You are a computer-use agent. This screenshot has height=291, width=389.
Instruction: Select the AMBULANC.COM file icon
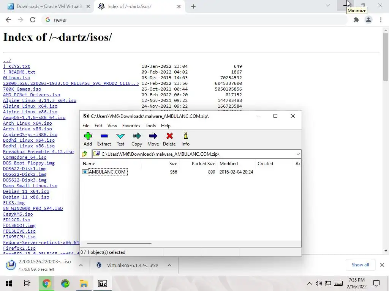click(85, 172)
